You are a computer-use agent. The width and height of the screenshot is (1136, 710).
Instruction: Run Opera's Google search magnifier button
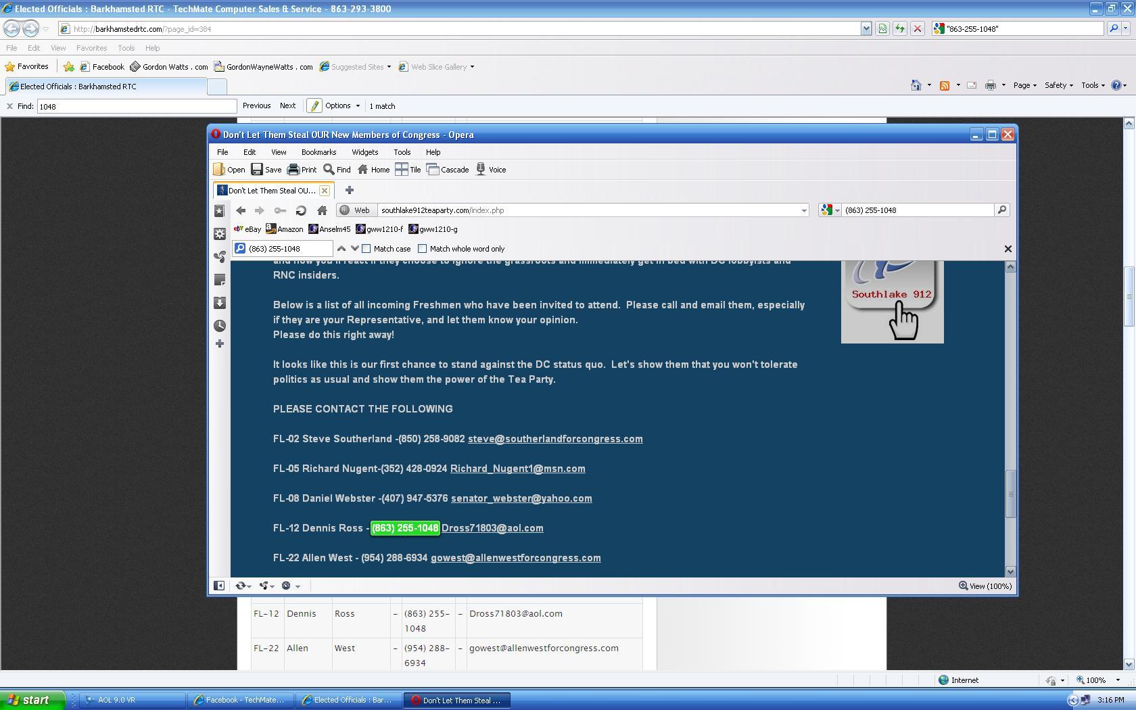pyautogui.click(x=1002, y=210)
